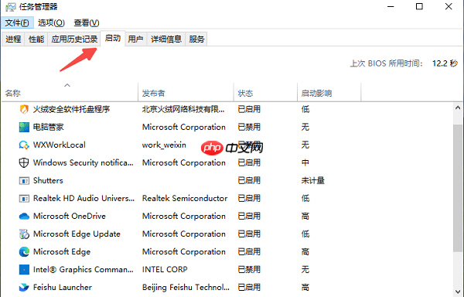Sort by the 发布者 column header
The image size is (464, 297).
click(x=186, y=93)
